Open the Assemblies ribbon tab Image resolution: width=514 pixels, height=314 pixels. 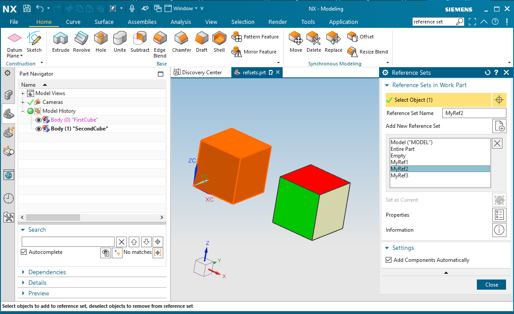click(x=142, y=22)
